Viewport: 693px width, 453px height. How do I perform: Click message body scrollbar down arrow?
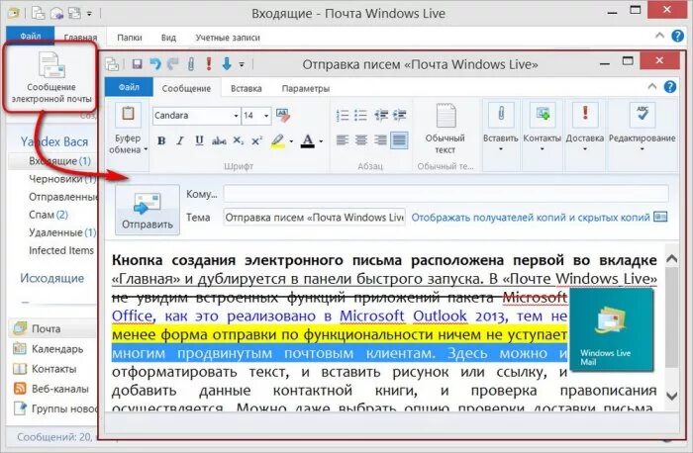[x=672, y=396]
